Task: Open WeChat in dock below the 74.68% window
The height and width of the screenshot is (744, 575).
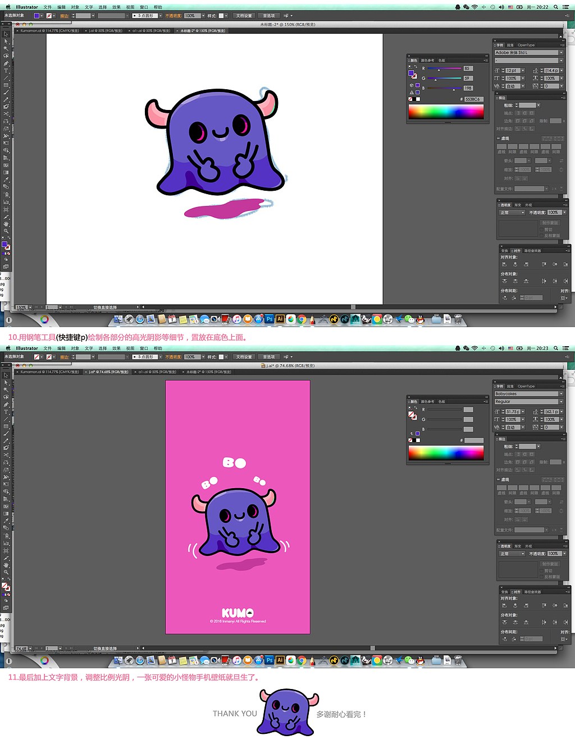Action: [x=409, y=660]
